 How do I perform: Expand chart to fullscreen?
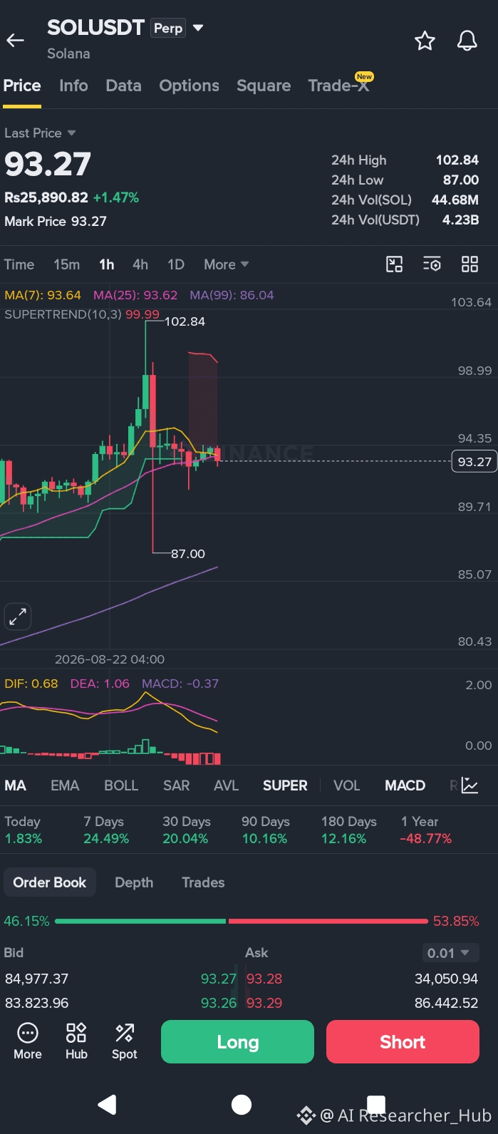click(18, 617)
